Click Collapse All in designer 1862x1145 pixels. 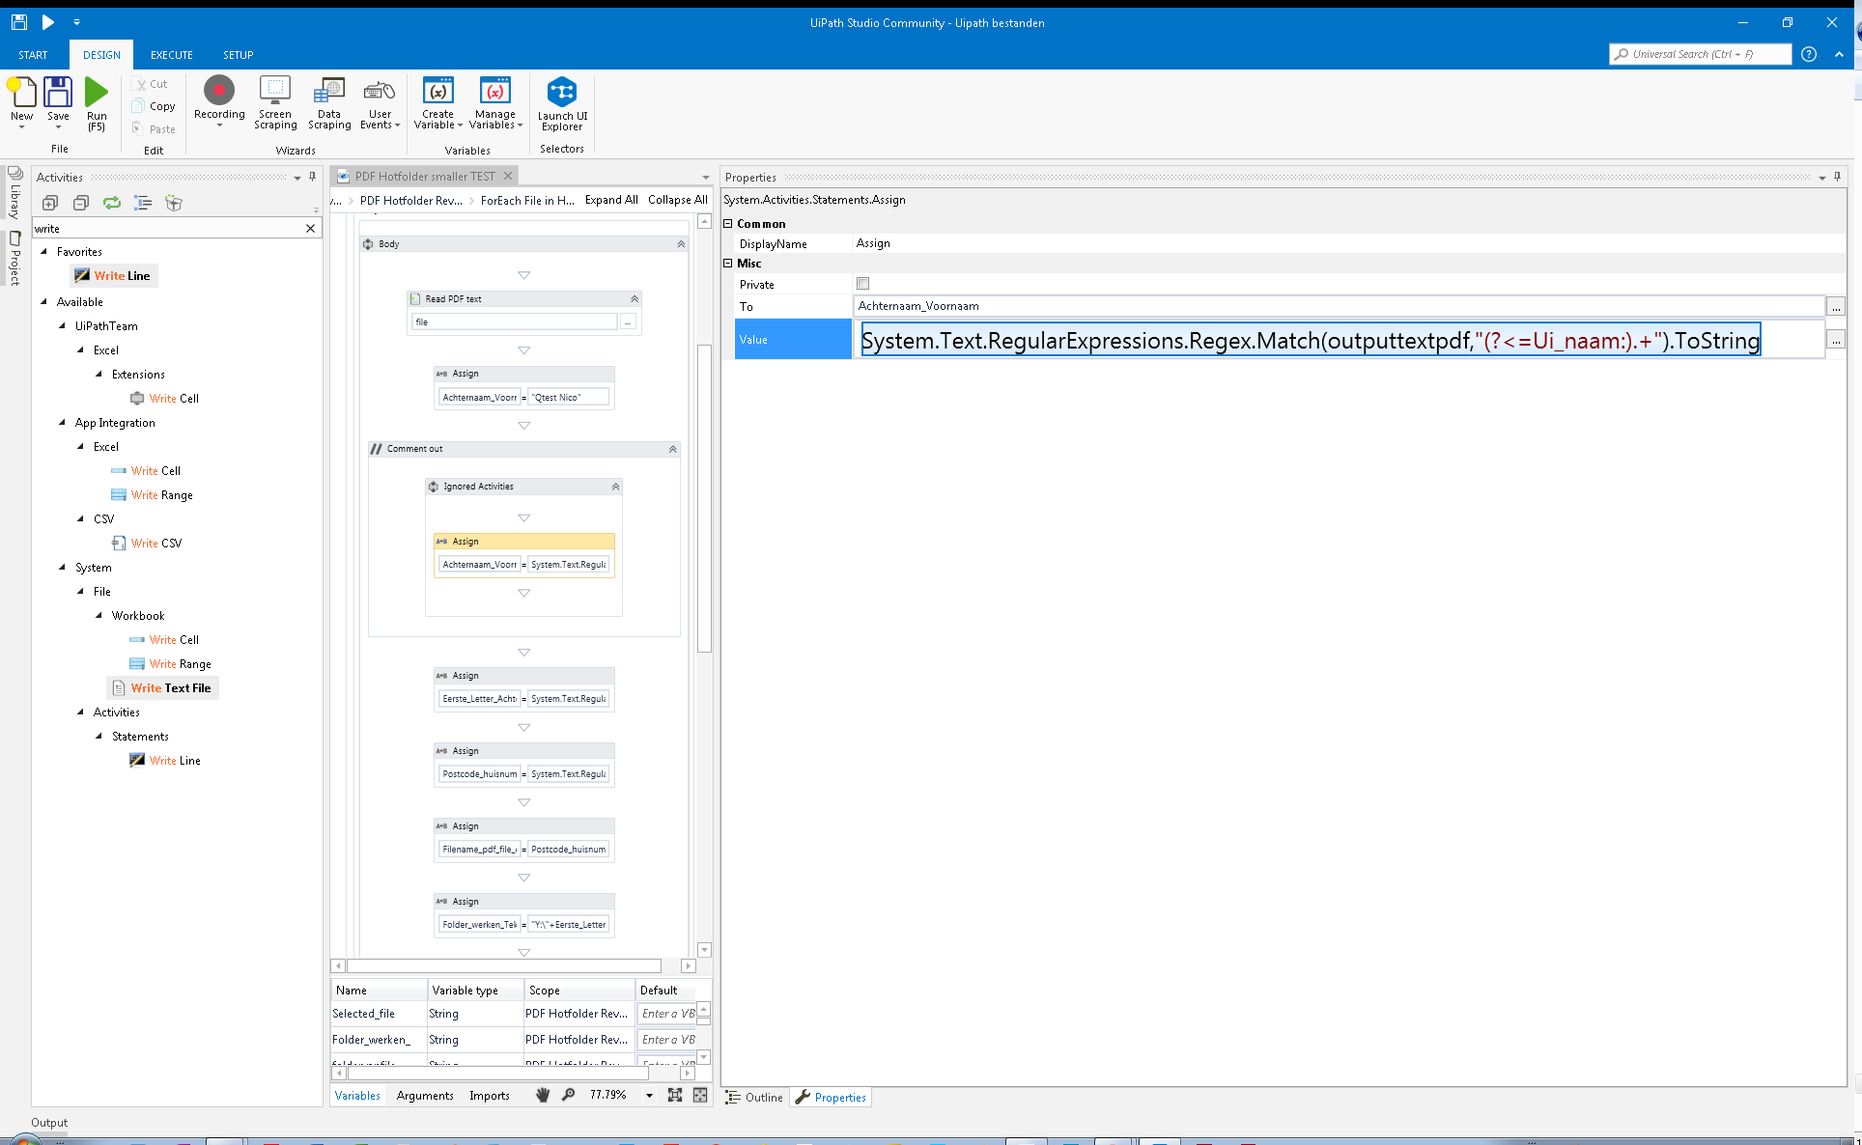(677, 200)
